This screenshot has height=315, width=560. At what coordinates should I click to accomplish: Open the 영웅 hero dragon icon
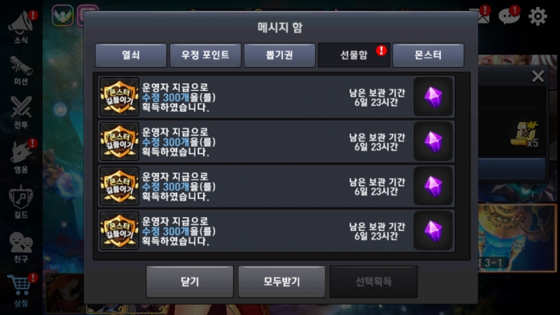pos(22,156)
